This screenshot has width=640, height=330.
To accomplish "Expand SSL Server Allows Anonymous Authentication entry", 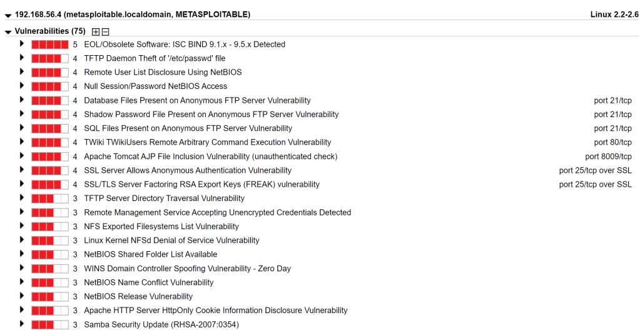I will 22,170.
